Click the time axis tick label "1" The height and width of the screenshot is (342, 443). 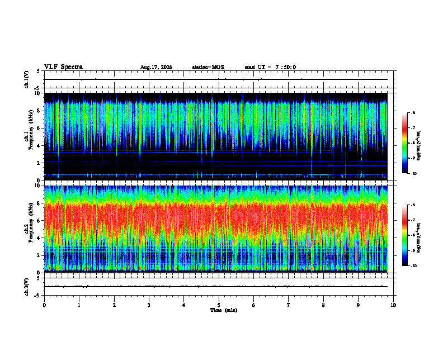point(79,305)
